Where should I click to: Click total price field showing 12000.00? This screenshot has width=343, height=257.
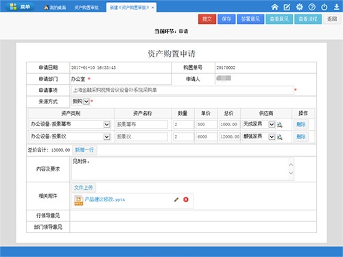click(x=229, y=136)
